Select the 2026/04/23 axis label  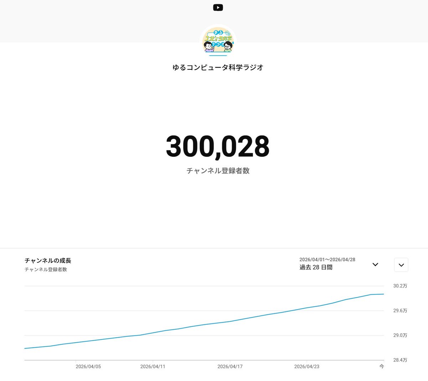tap(308, 366)
